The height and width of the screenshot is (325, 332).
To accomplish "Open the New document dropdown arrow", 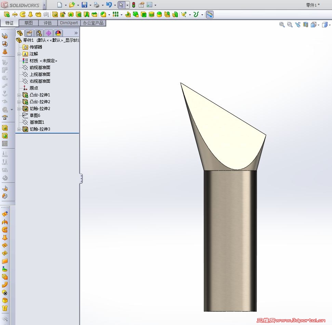I will click(x=66, y=5).
